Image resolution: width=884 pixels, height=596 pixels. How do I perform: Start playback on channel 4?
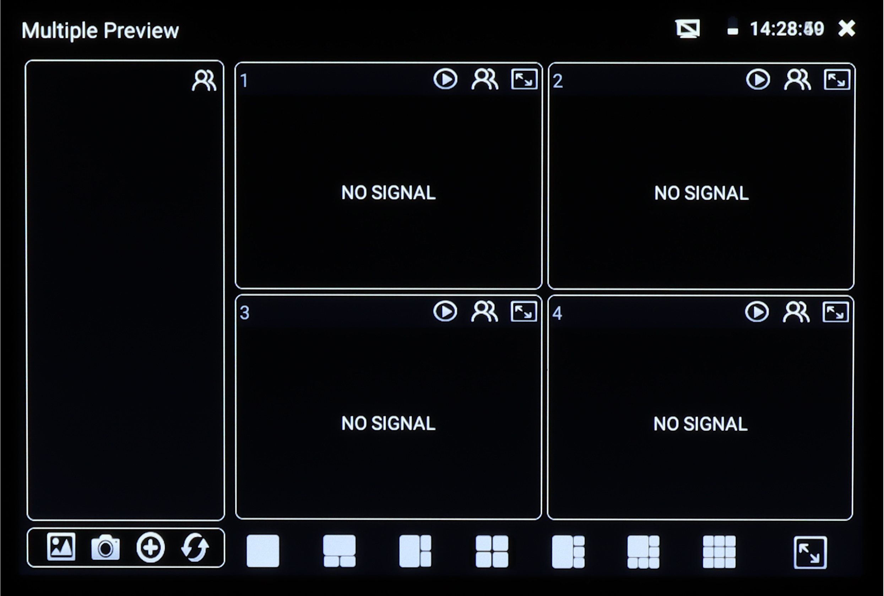(x=757, y=312)
